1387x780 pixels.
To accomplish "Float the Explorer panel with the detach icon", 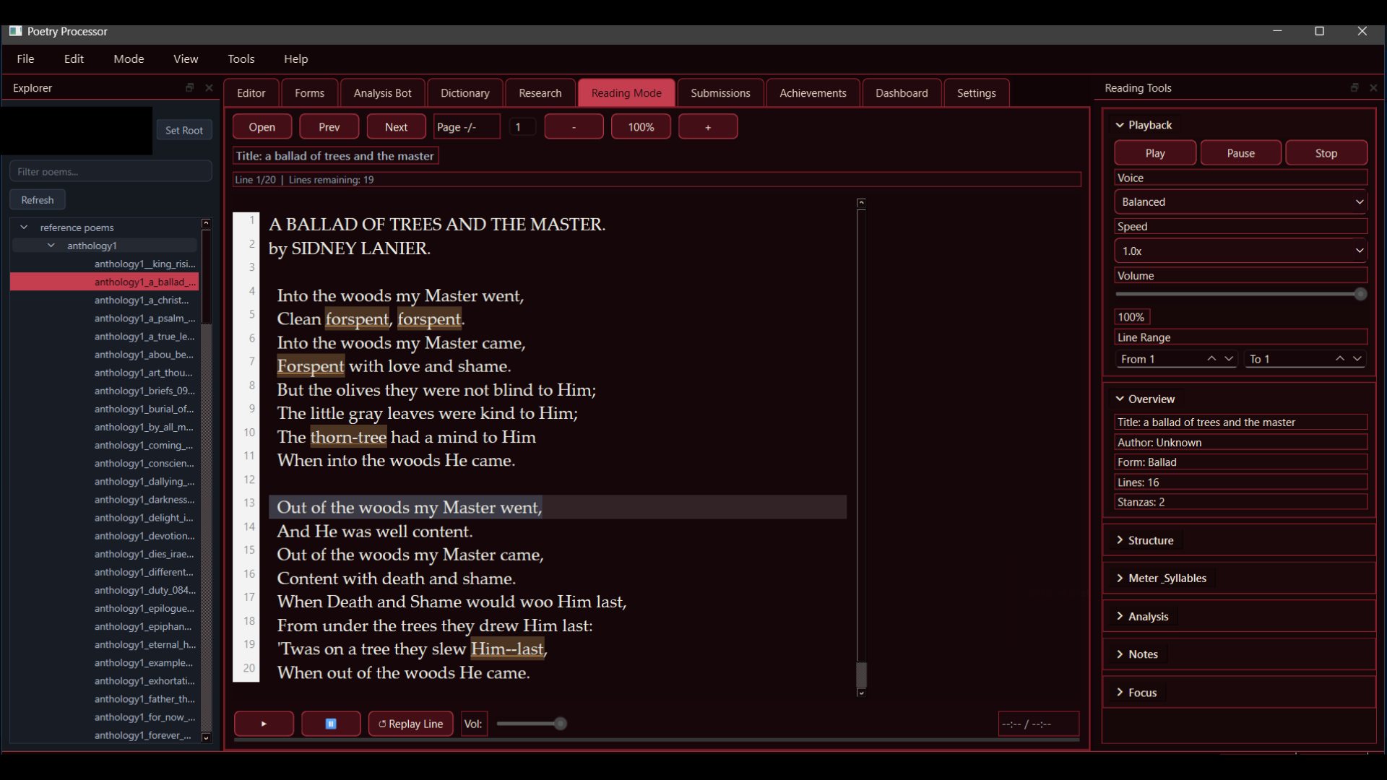I will (x=190, y=87).
